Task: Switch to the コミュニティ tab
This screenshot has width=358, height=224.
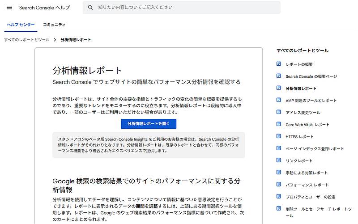Action: (54, 25)
